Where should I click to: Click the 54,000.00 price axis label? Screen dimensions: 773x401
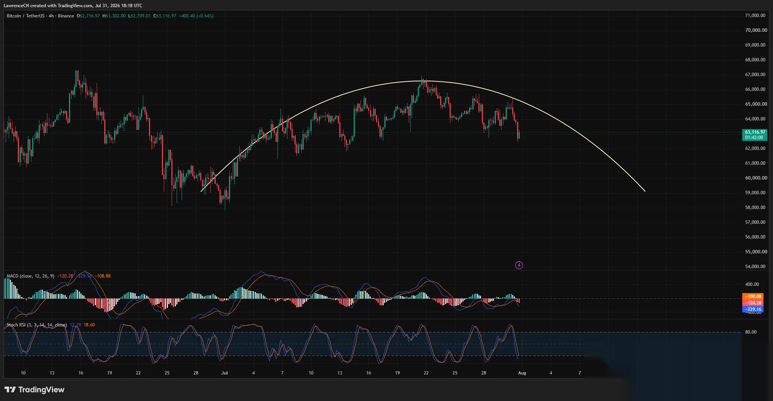click(x=755, y=267)
